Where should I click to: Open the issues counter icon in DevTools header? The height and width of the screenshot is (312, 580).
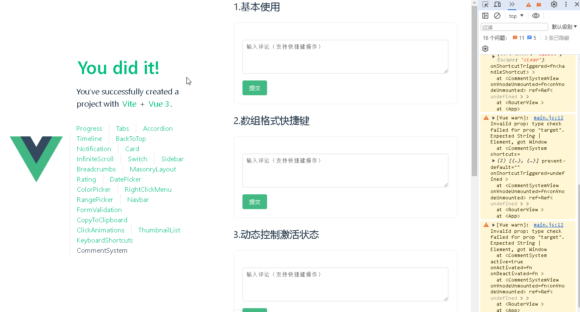click(x=538, y=5)
